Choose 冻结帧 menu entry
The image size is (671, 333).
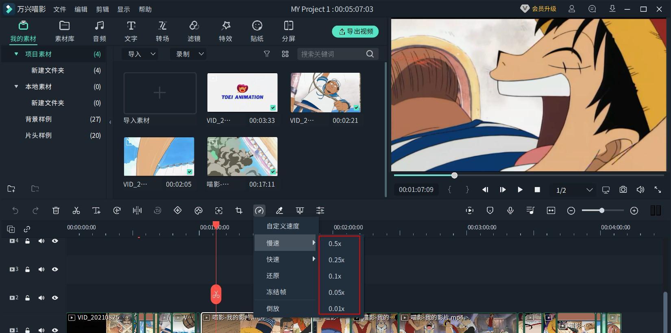(277, 292)
